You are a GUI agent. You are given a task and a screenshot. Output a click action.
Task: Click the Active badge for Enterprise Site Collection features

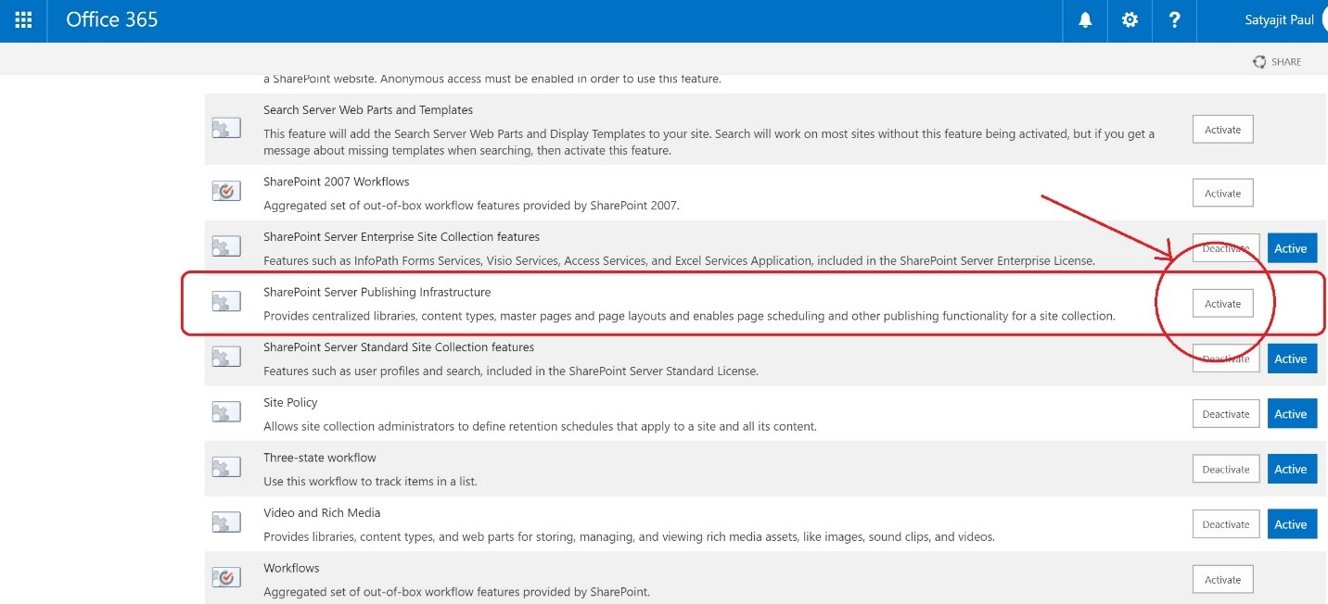[1292, 248]
